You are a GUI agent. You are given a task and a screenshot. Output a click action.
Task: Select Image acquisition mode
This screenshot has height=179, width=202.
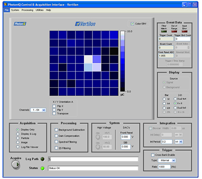(x=18, y=142)
